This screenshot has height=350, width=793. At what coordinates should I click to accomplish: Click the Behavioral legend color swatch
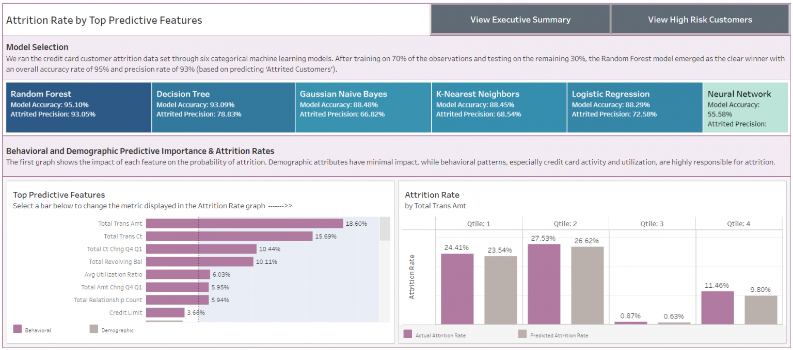coord(18,329)
